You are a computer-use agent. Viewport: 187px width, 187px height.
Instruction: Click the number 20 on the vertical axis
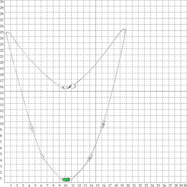click(2, 62)
